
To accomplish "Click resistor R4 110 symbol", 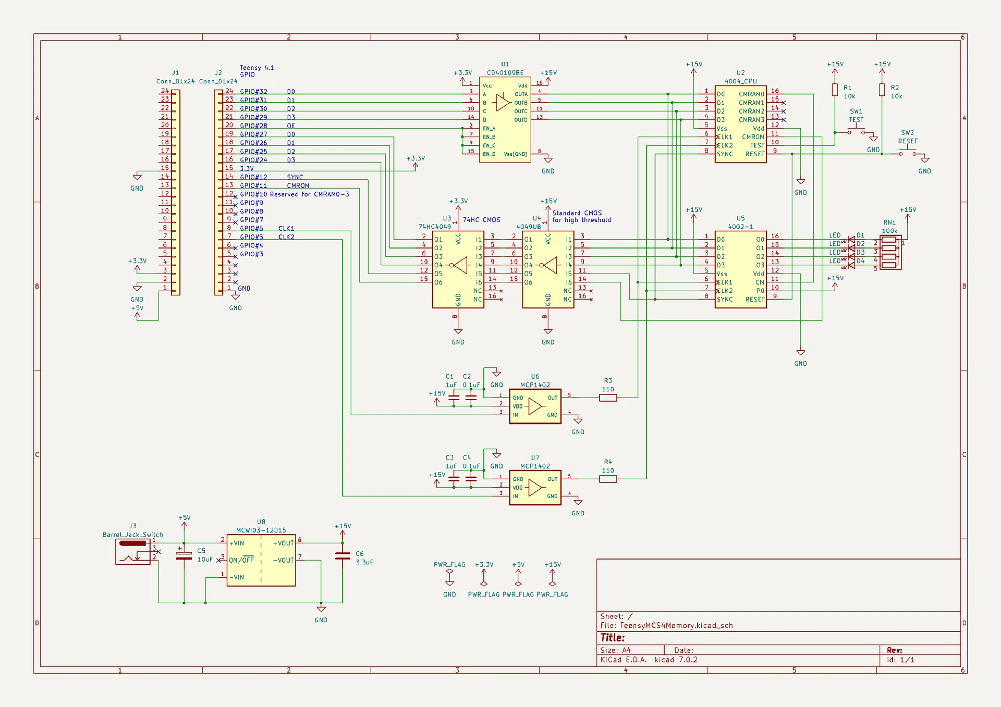I will 608,479.
